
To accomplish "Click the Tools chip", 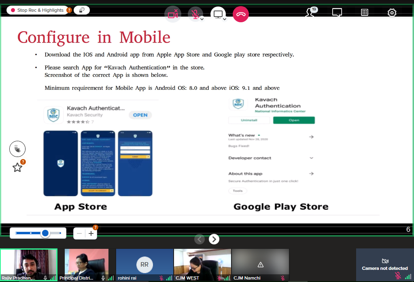I will coord(238,191).
